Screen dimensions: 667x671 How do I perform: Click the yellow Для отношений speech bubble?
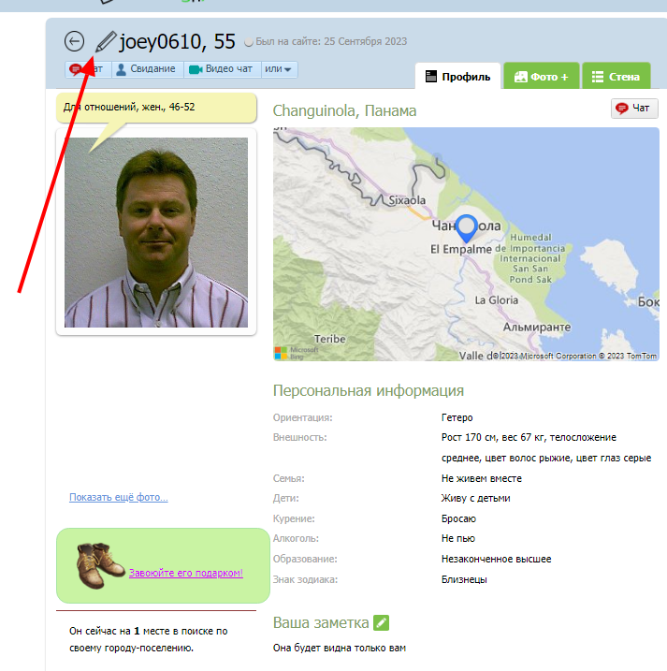[x=156, y=107]
